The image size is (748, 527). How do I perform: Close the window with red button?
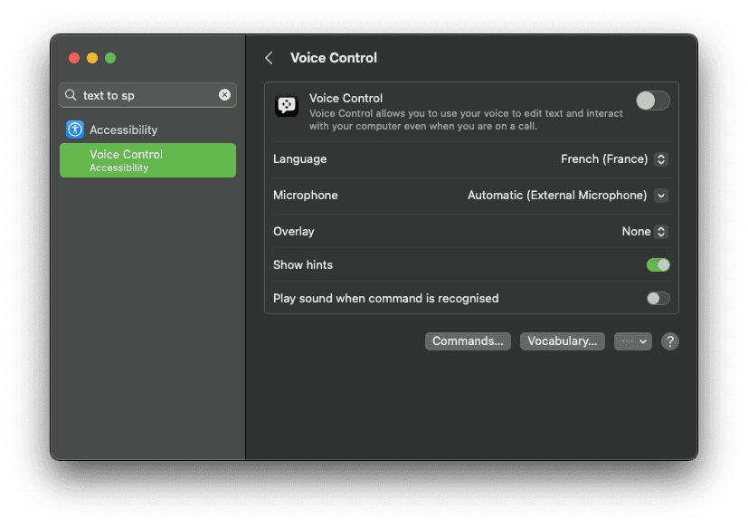pos(74,58)
